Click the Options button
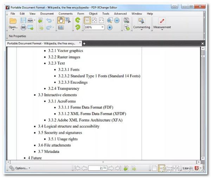The width and height of the screenshot is (211, 178). (20, 168)
